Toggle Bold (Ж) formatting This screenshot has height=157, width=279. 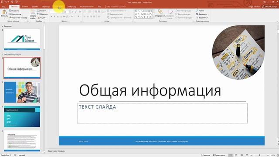click(51, 17)
